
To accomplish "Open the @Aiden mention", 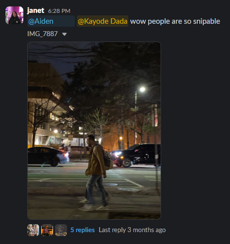I will point(51,21).
